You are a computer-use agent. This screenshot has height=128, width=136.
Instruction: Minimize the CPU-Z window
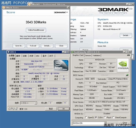(63, 52)
